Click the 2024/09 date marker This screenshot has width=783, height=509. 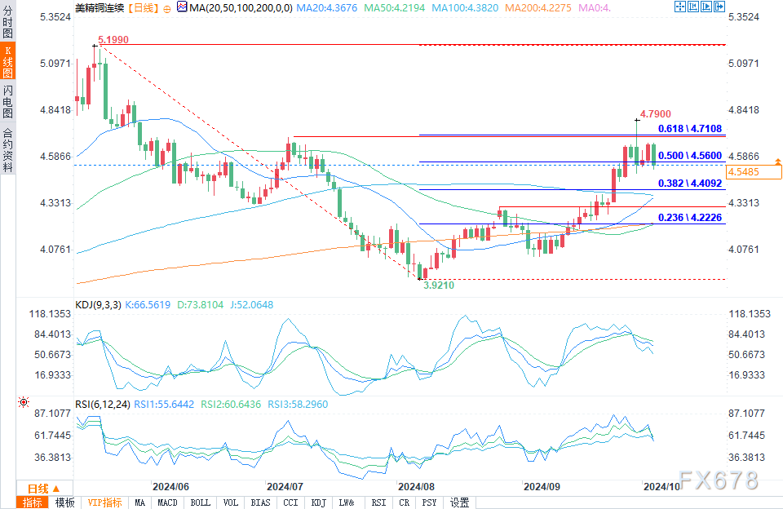(x=542, y=486)
